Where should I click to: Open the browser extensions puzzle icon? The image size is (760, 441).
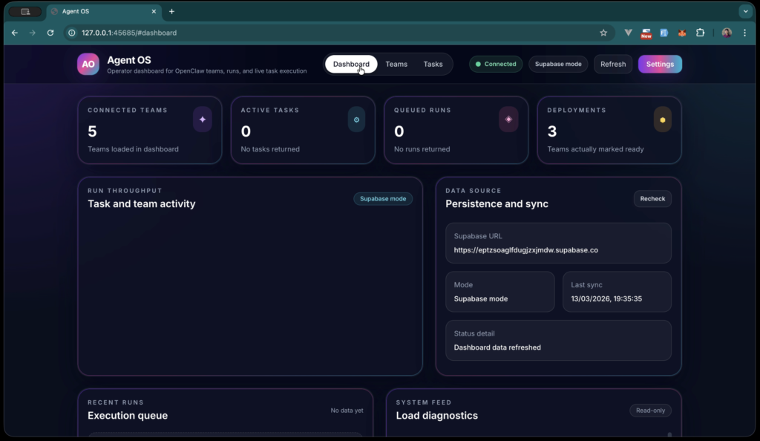(x=701, y=33)
